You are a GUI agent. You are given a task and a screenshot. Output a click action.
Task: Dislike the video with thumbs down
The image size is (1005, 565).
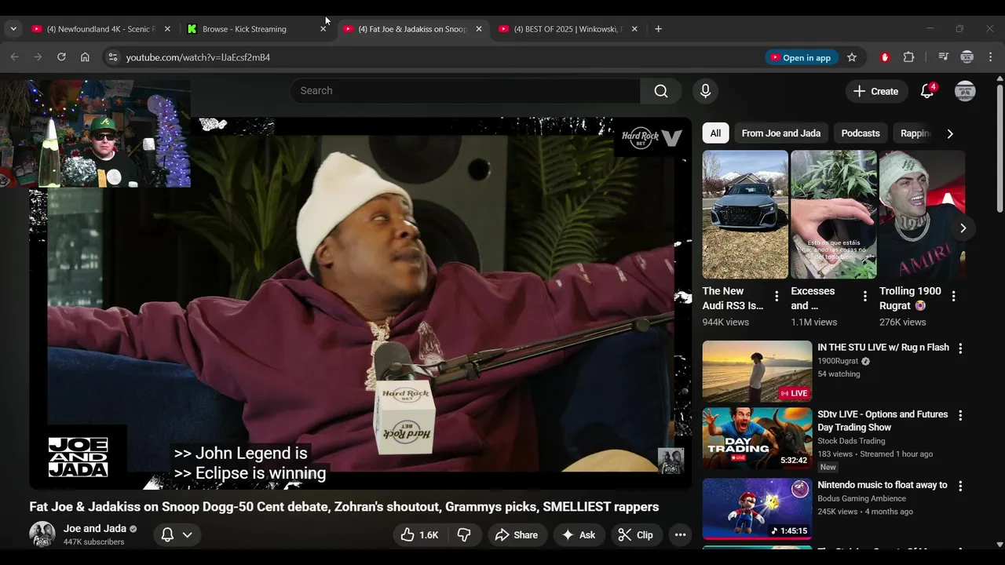(x=464, y=535)
